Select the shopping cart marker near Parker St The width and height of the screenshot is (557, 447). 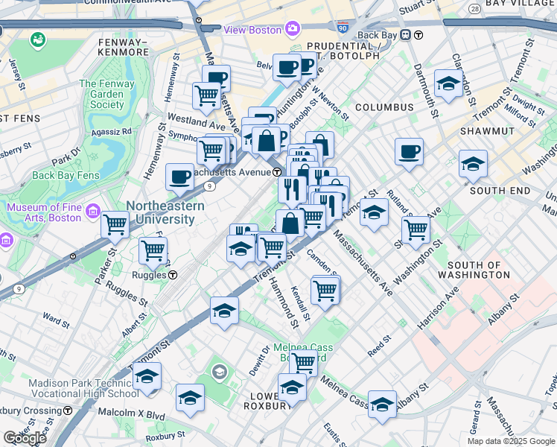click(x=115, y=227)
